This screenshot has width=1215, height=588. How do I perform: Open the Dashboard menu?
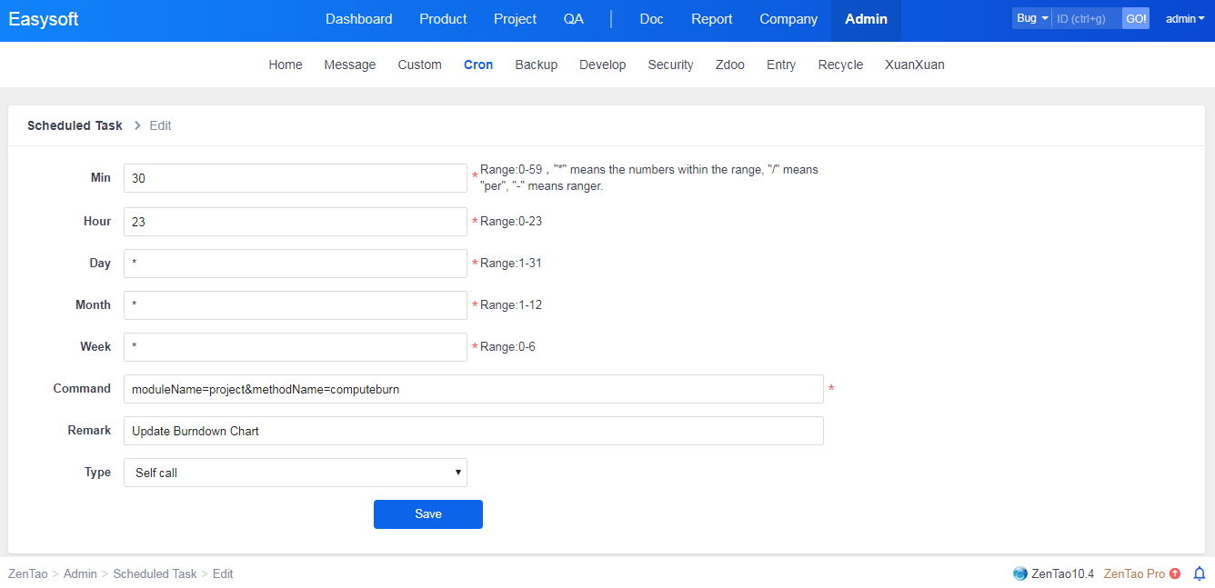point(358,19)
